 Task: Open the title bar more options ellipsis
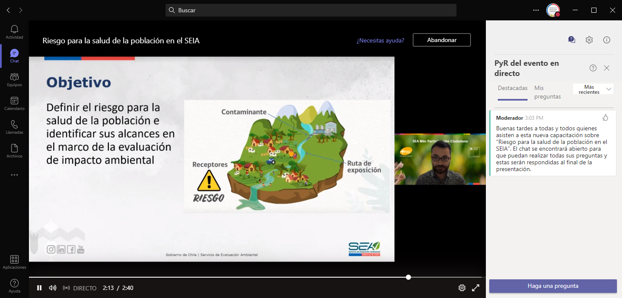(x=536, y=10)
